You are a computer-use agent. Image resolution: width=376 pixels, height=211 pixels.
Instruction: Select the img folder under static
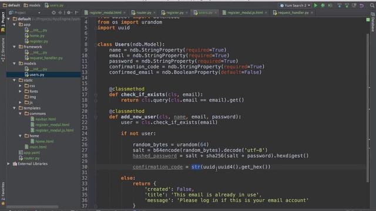(x=31, y=97)
